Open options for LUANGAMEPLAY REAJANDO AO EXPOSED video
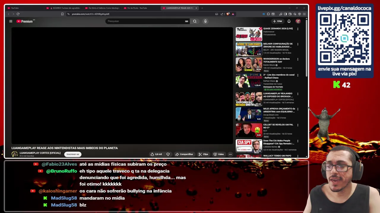Screen dimensions: 380x213 point(298,94)
